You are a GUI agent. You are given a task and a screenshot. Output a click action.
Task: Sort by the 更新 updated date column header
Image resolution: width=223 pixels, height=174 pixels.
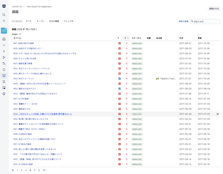click(x=200, y=38)
